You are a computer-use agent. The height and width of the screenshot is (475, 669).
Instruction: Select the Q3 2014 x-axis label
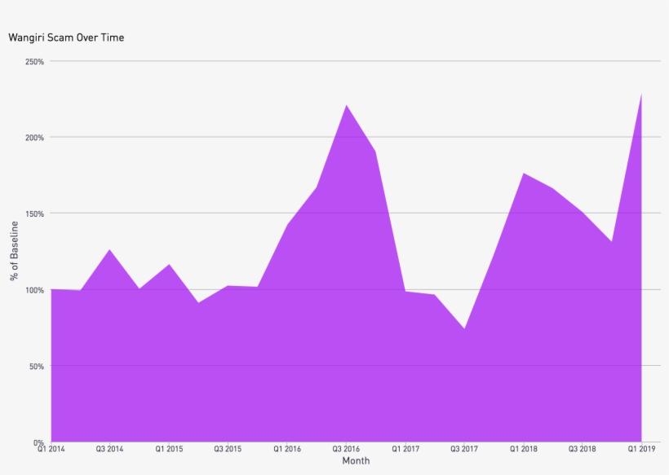pos(109,449)
